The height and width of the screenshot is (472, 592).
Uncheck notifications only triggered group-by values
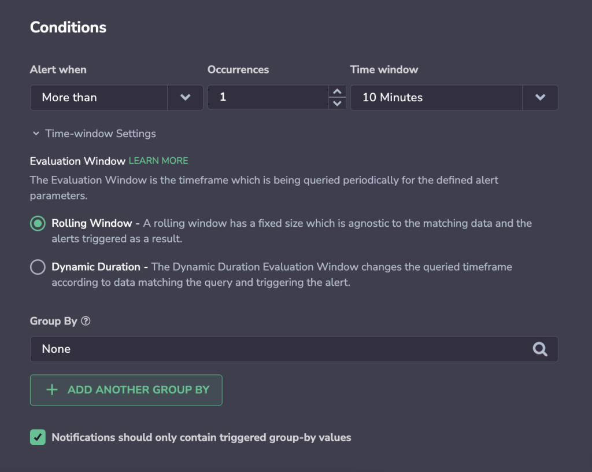coord(38,437)
